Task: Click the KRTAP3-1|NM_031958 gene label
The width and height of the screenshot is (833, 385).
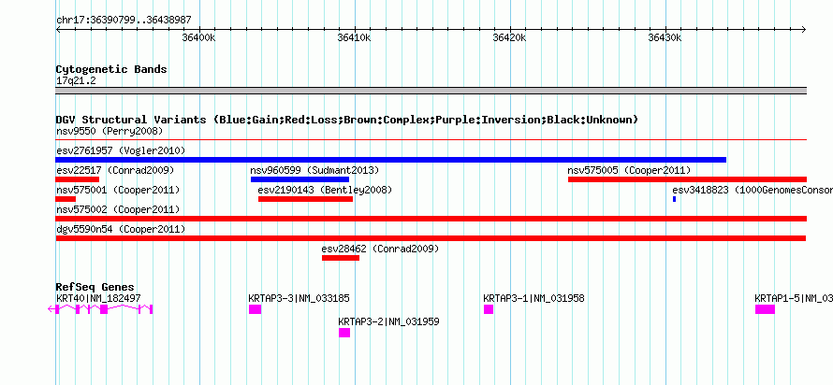Action: tap(533, 298)
